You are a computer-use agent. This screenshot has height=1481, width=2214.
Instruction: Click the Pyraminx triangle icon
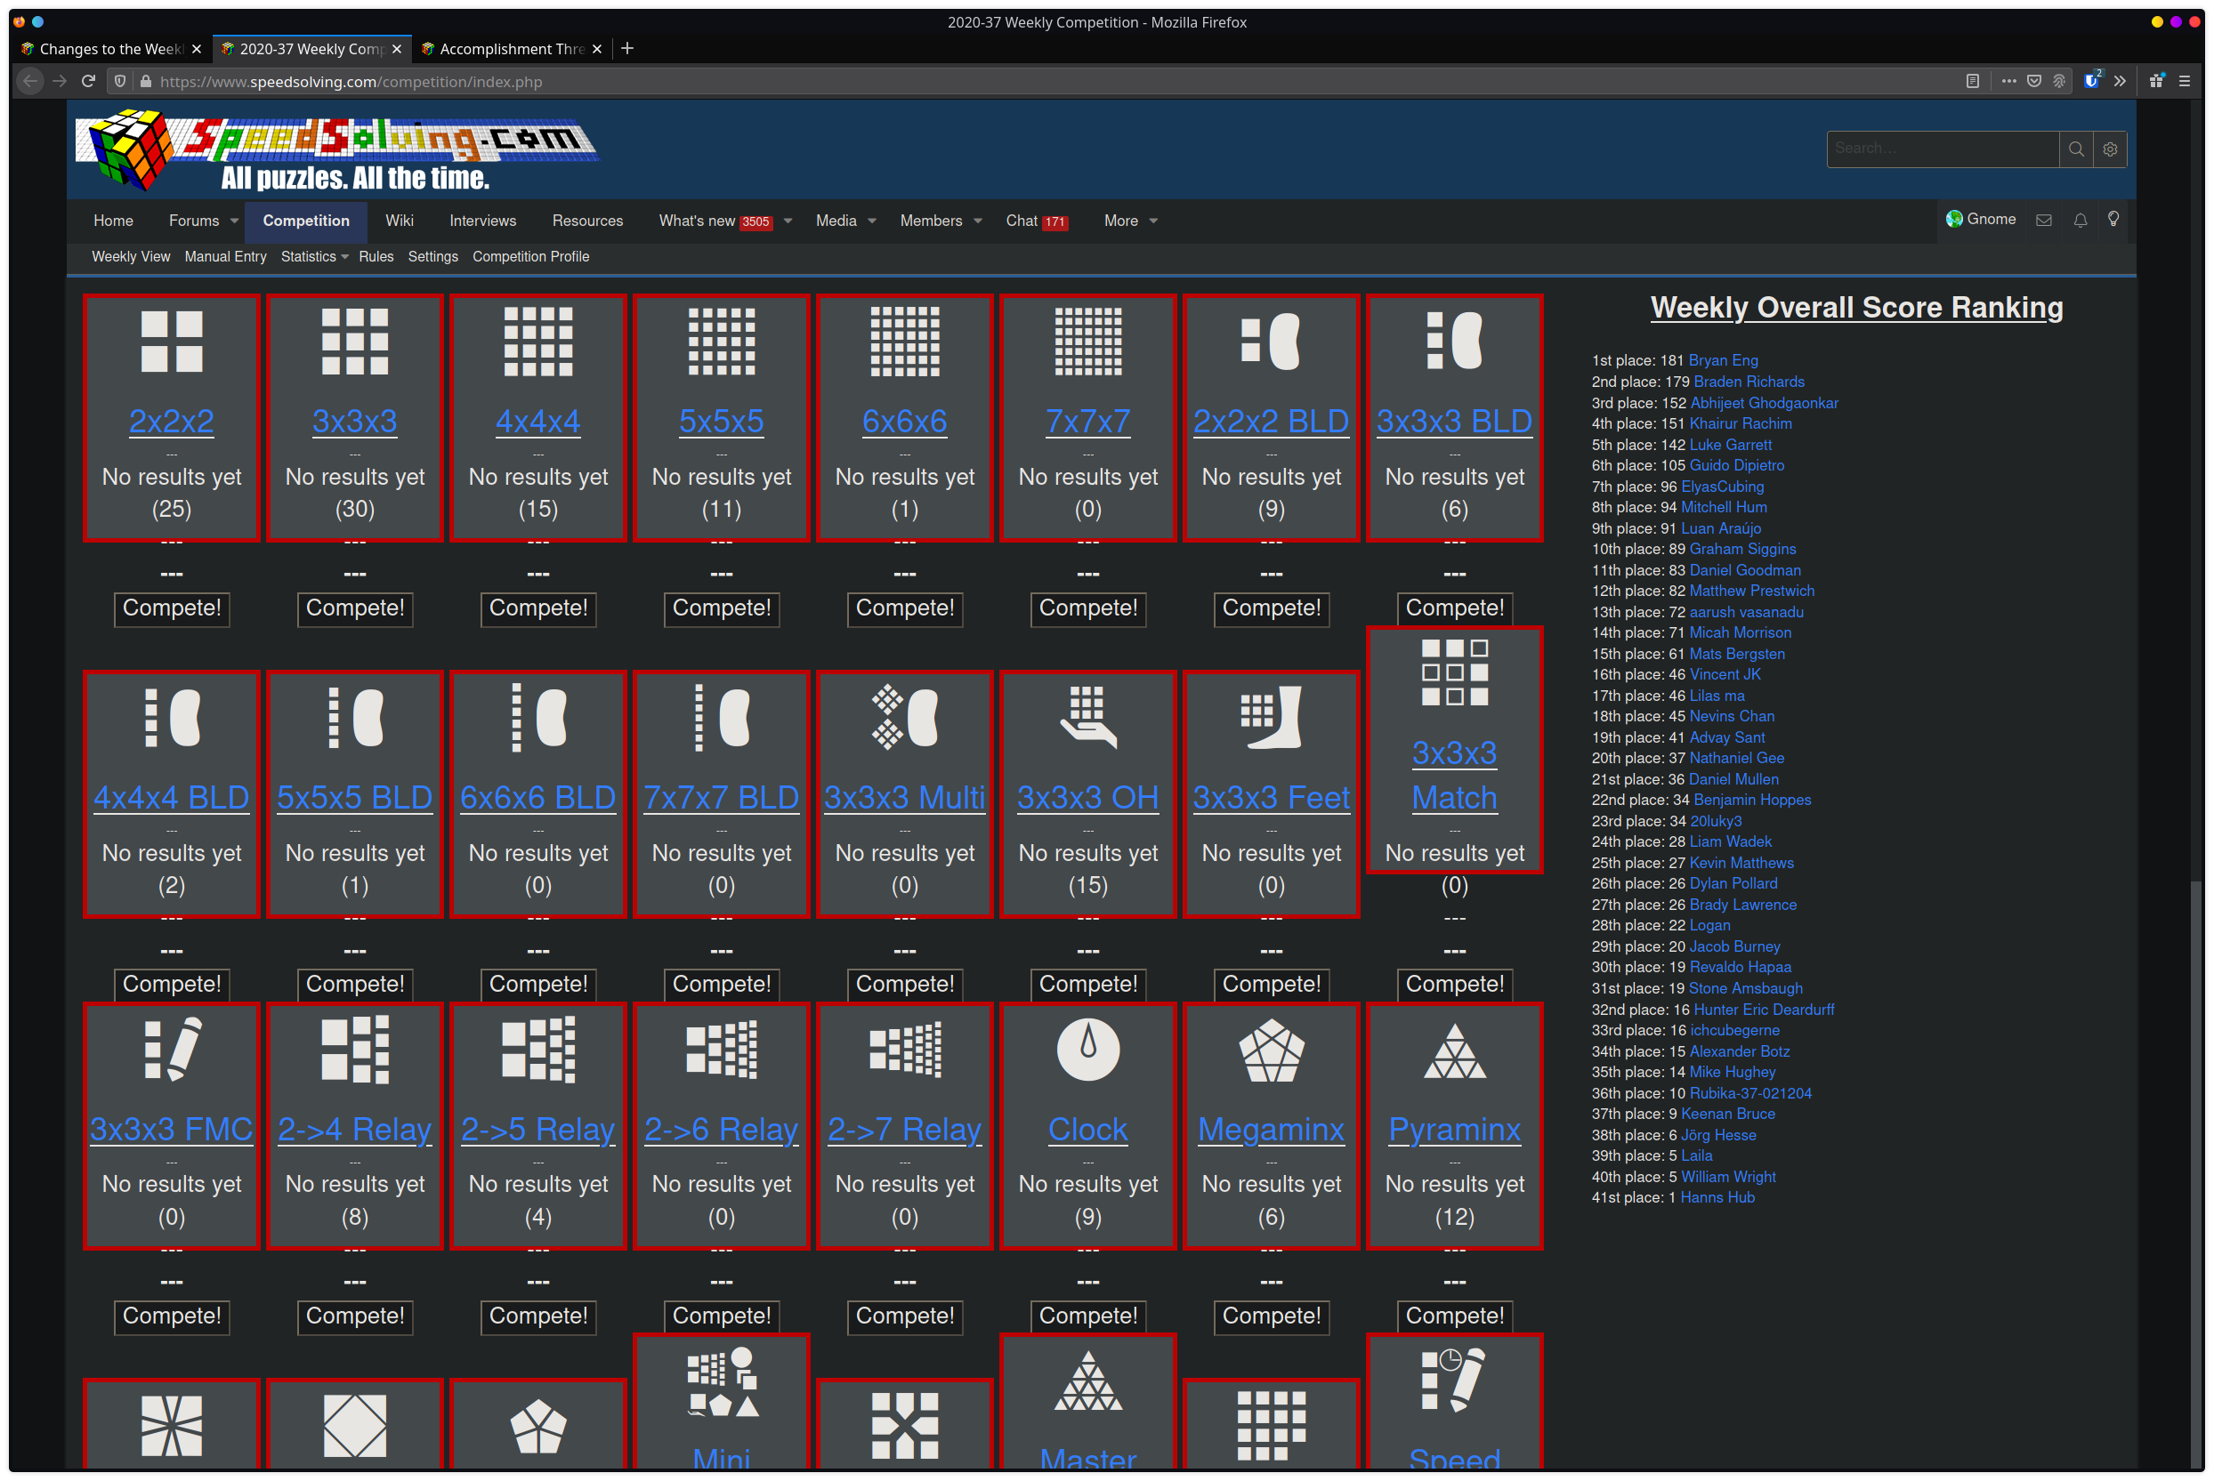(1454, 1051)
